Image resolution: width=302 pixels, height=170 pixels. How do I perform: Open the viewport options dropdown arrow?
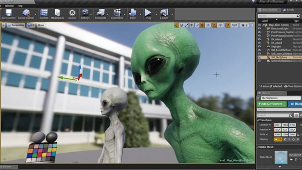pyautogui.click(x=4, y=25)
